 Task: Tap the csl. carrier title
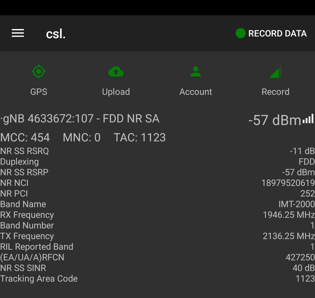pyautogui.click(x=56, y=34)
